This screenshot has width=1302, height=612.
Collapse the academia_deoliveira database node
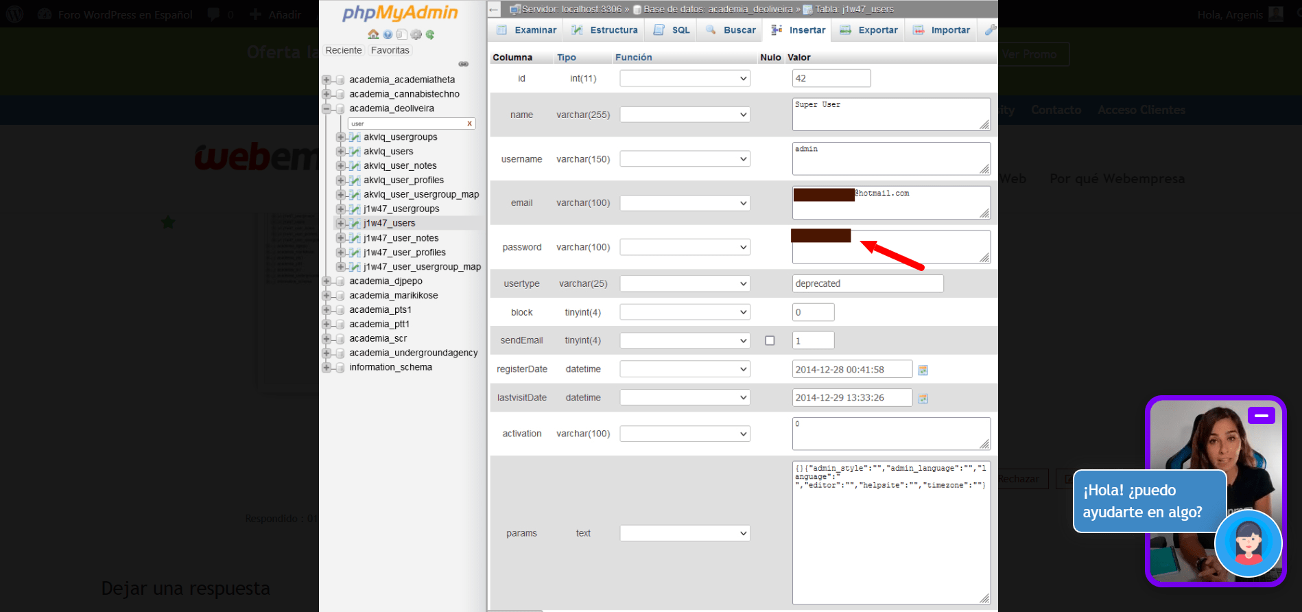pyautogui.click(x=327, y=108)
